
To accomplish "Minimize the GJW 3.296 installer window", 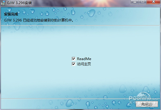I will (x=135, y=2).
